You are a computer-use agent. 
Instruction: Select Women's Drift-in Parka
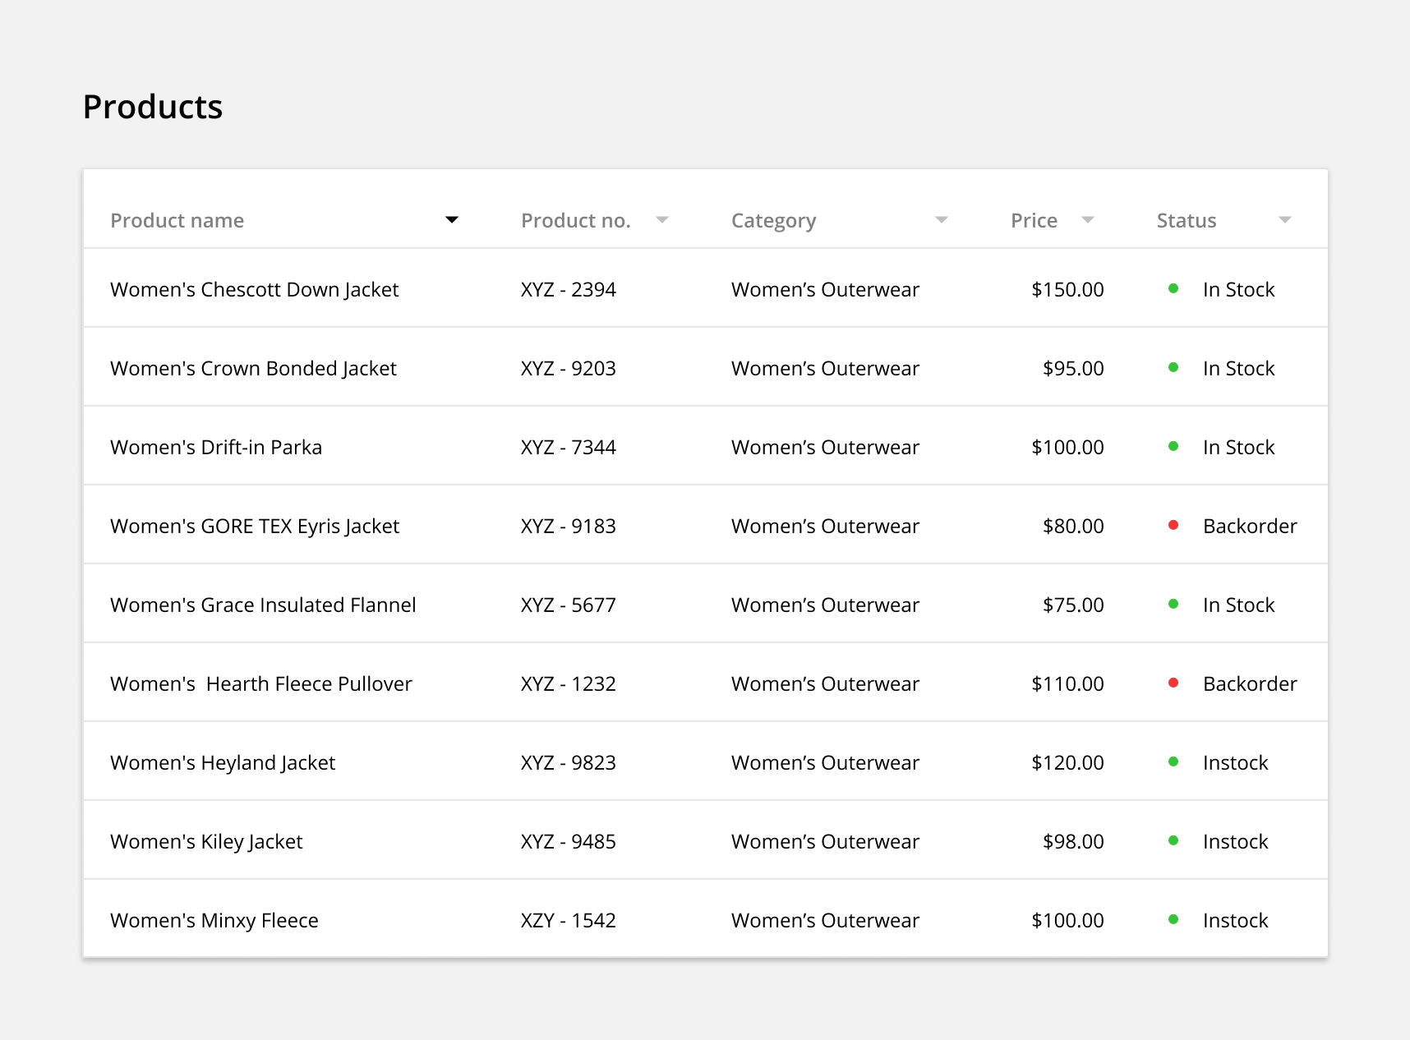(216, 447)
